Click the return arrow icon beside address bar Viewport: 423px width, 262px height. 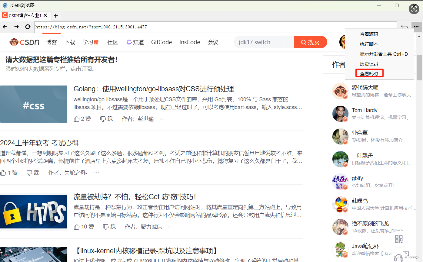point(404,27)
